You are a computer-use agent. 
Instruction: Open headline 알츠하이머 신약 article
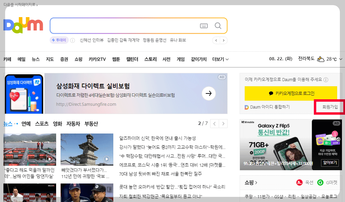tap(157, 138)
